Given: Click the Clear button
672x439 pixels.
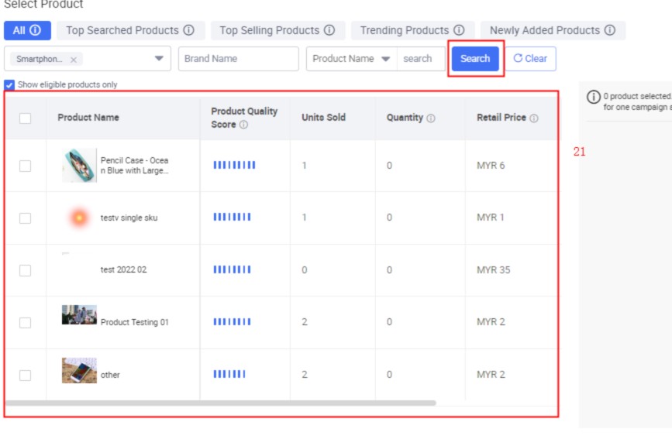Looking at the screenshot, I should coord(530,59).
